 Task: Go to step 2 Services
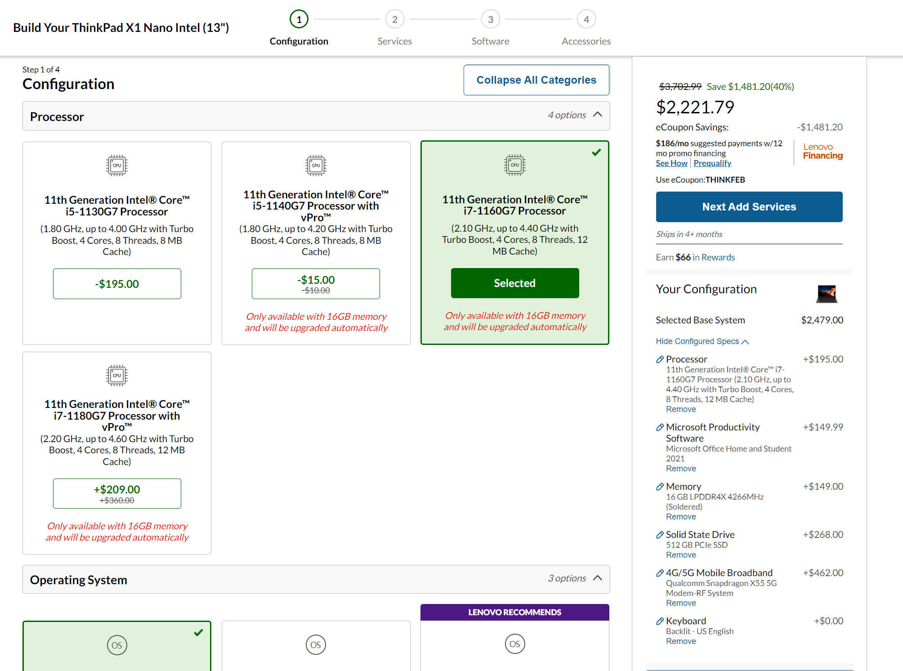pyautogui.click(x=395, y=19)
